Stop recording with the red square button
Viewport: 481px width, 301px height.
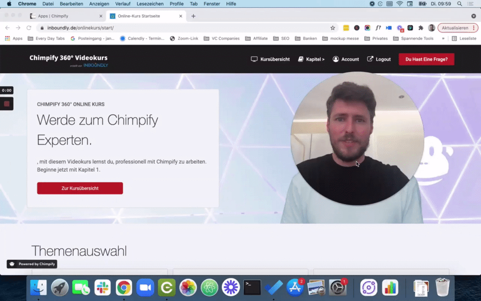point(7,104)
